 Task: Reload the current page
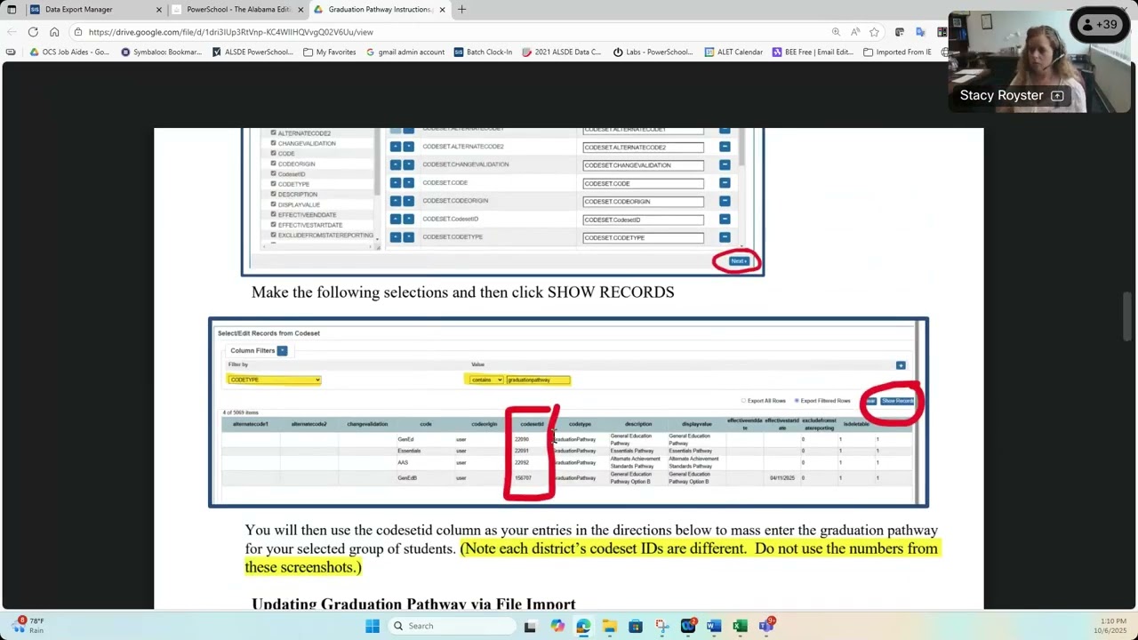coord(33,32)
